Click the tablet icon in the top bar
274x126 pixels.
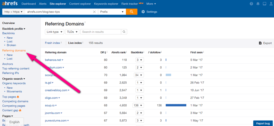click(x=264, y=4)
